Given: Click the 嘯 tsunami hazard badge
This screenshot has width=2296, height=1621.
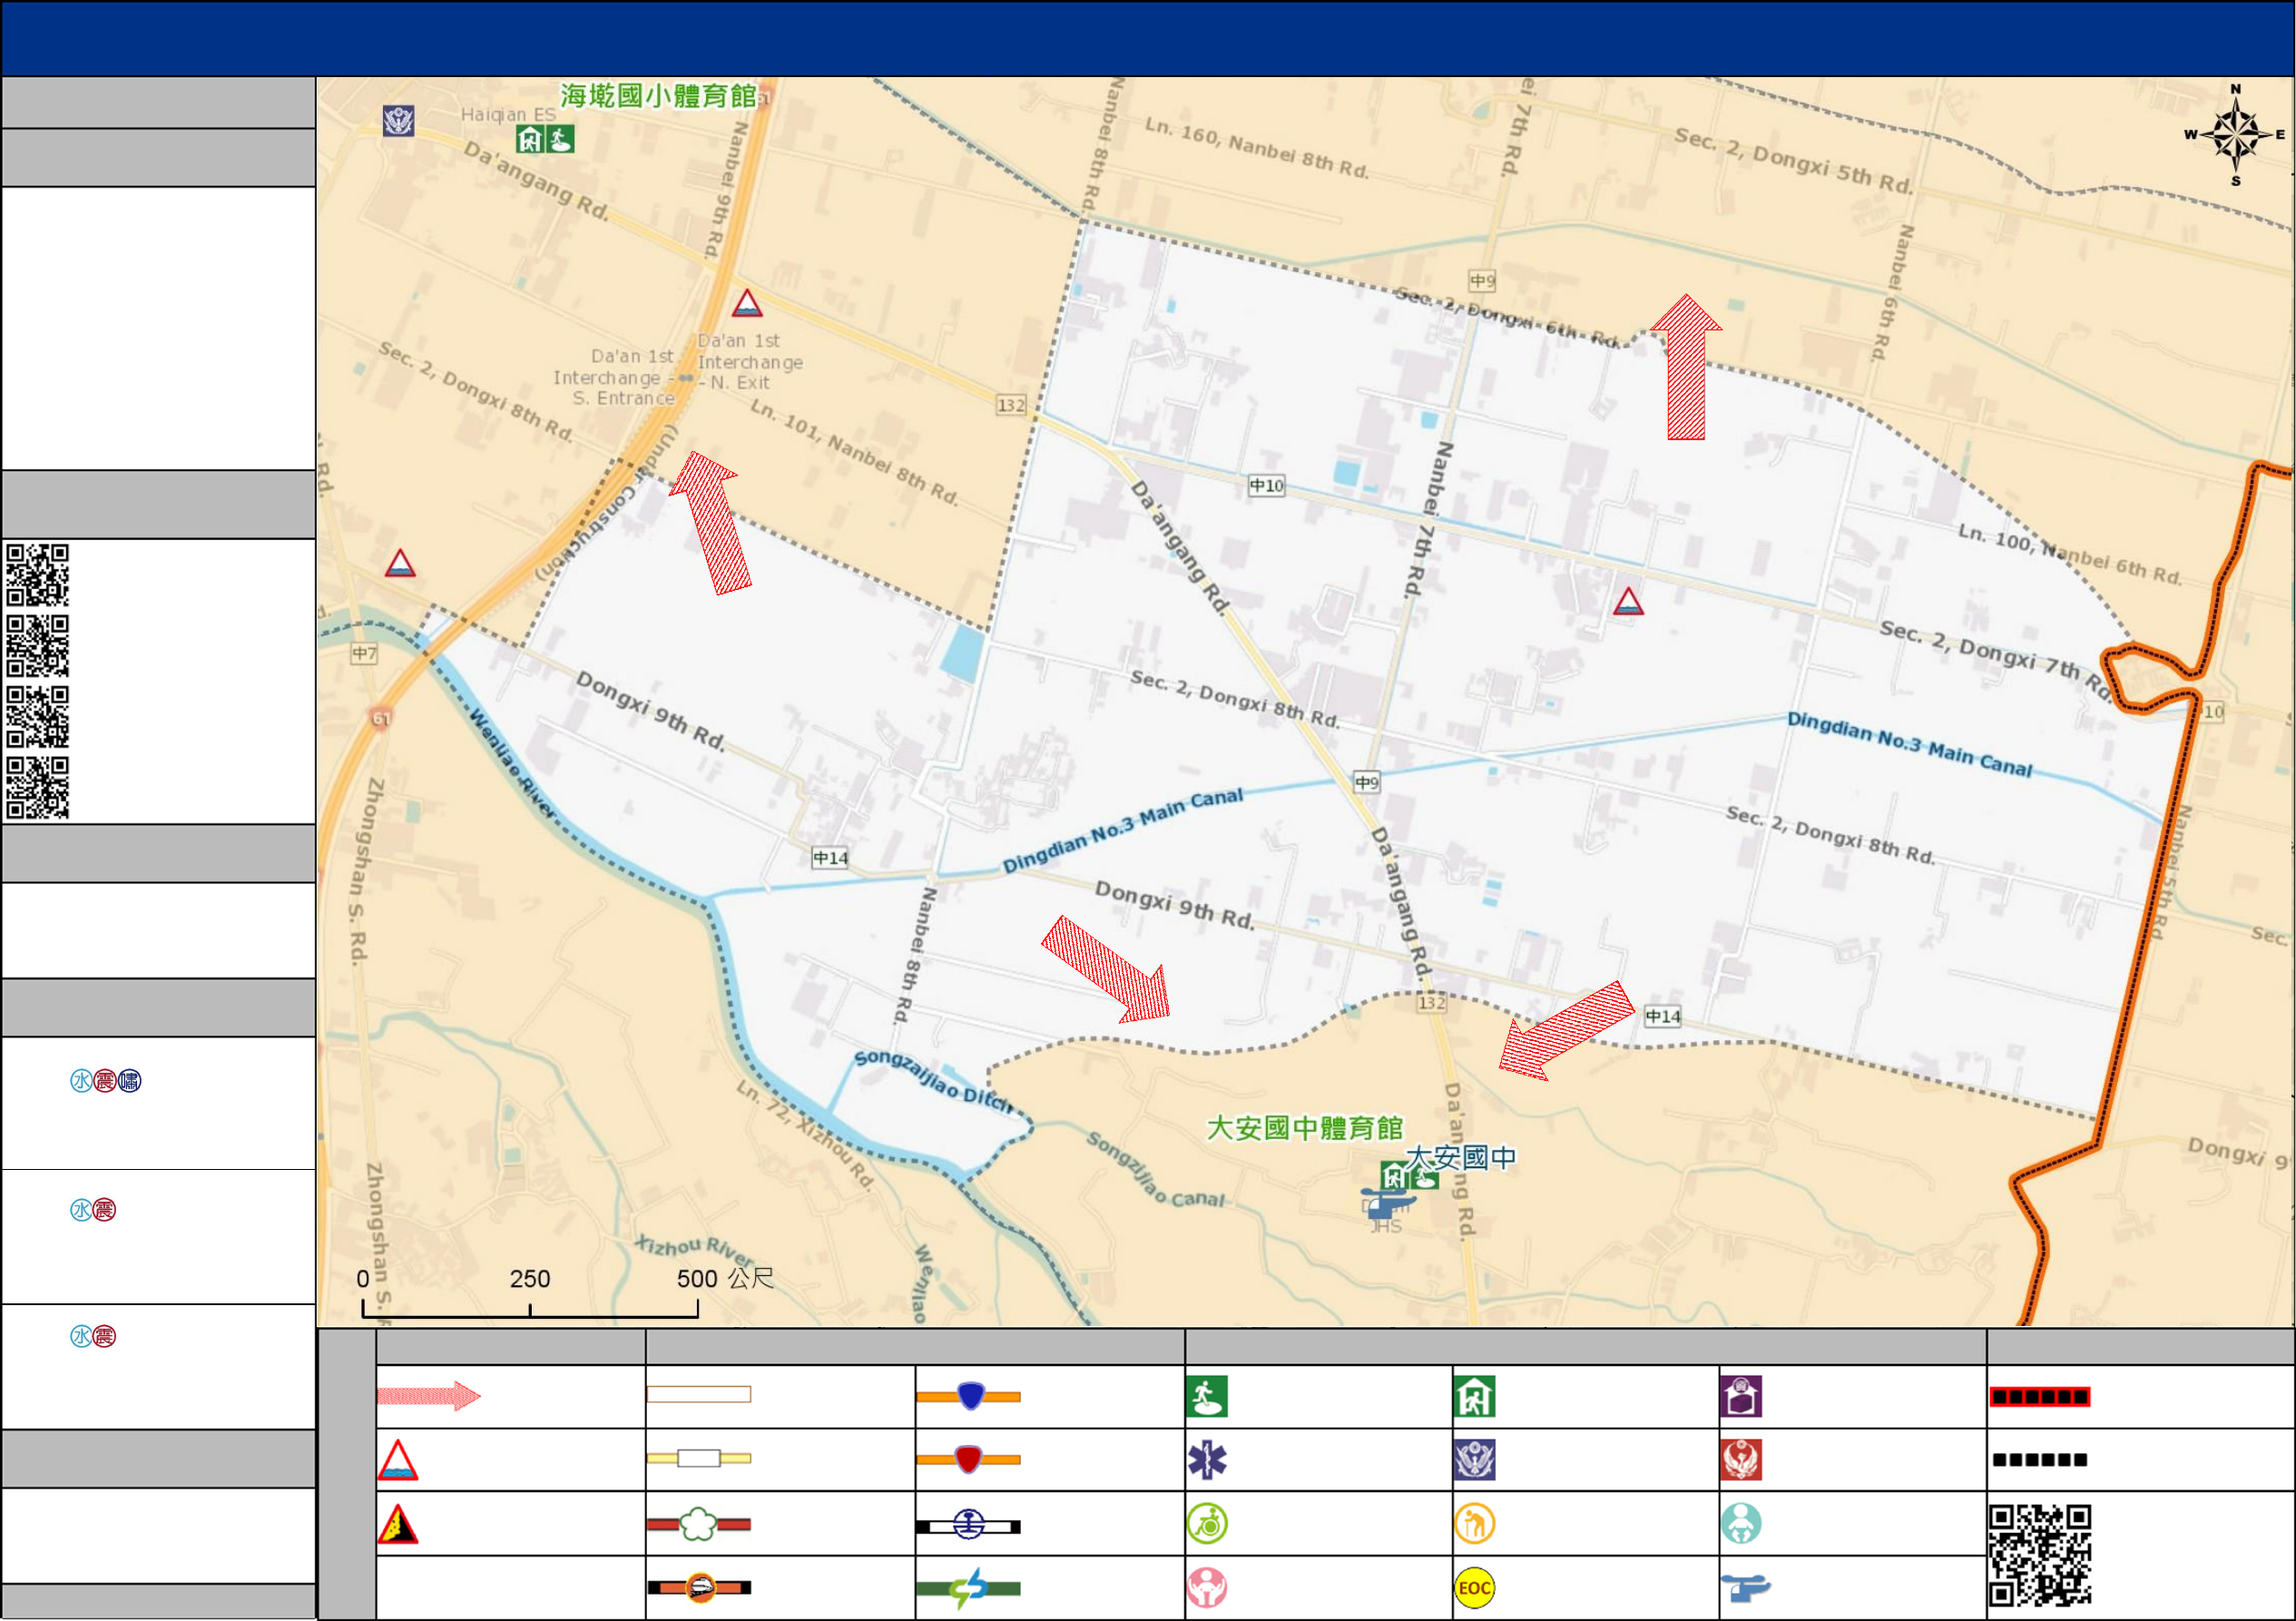Looking at the screenshot, I should pyautogui.click(x=130, y=1081).
